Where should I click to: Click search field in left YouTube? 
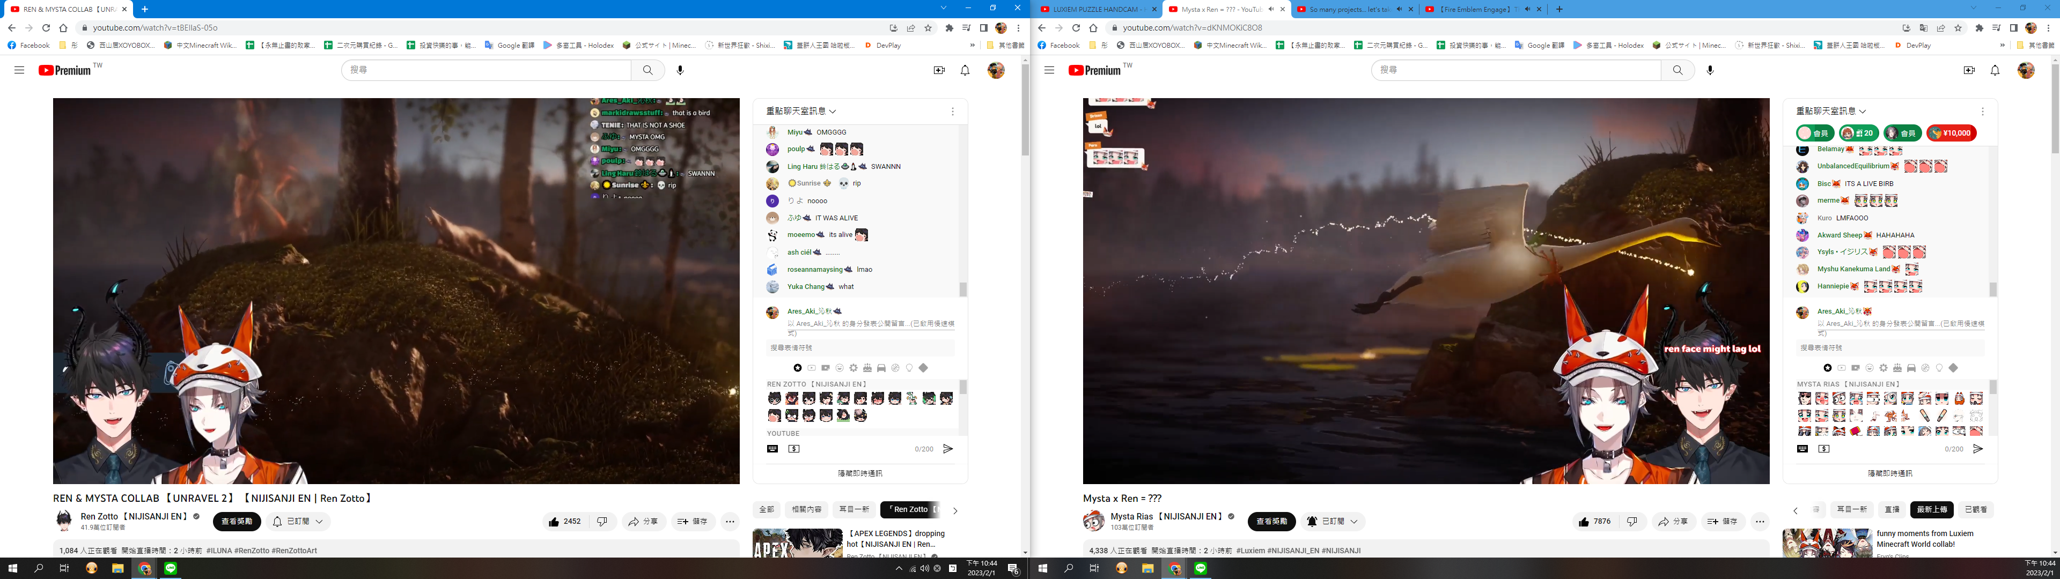[486, 70]
